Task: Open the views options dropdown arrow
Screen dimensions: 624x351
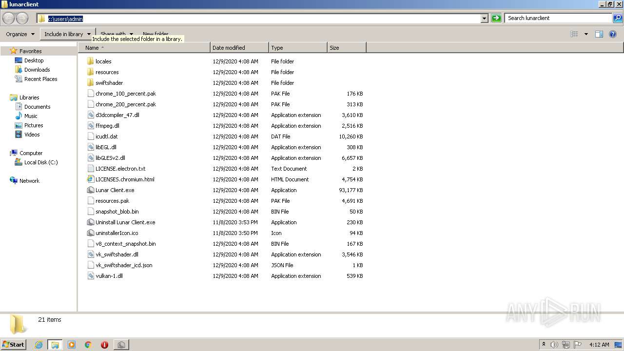Action: (x=586, y=34)
